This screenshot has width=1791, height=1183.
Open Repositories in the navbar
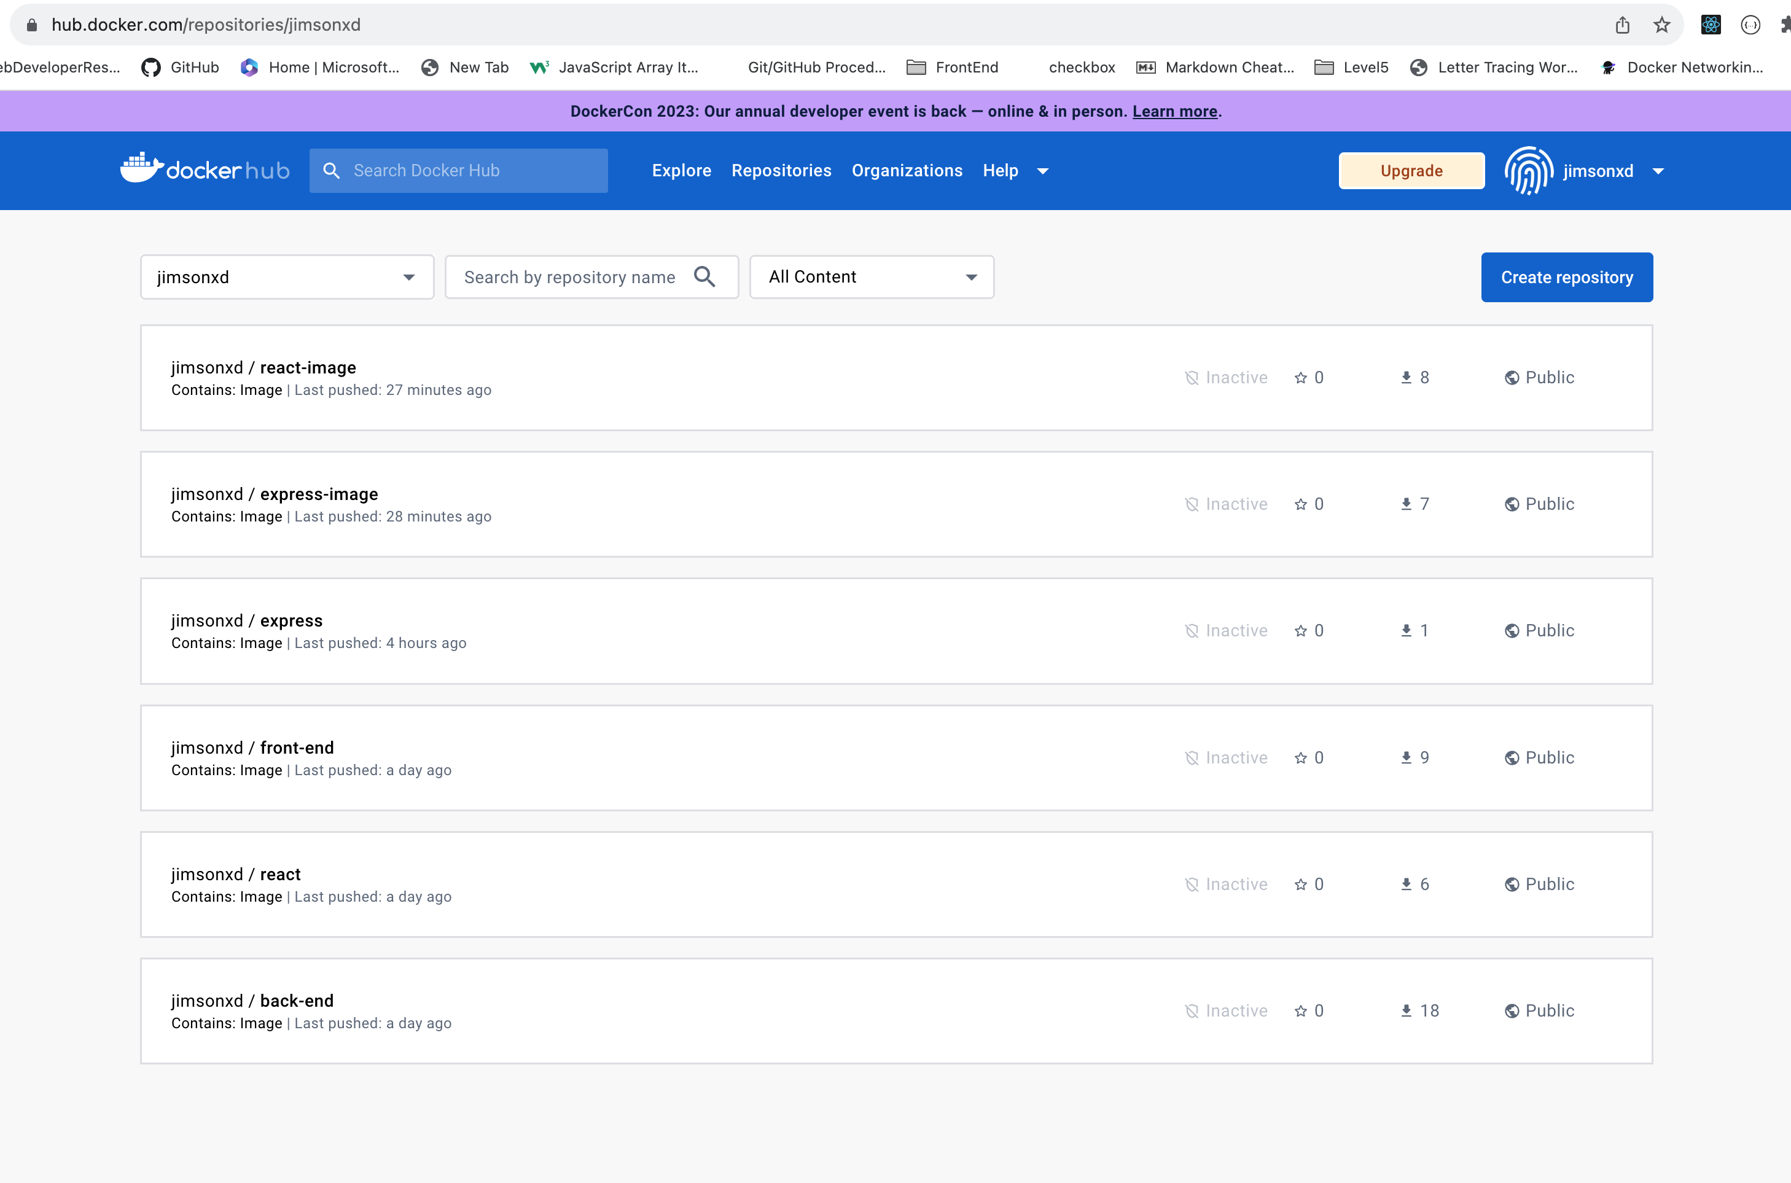pyautogui.click(x=781, y=171)
